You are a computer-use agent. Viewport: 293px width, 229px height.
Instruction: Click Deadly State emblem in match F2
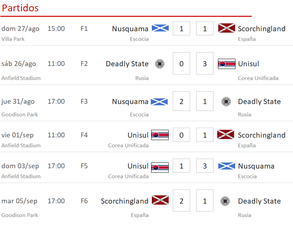click(160, 64)
